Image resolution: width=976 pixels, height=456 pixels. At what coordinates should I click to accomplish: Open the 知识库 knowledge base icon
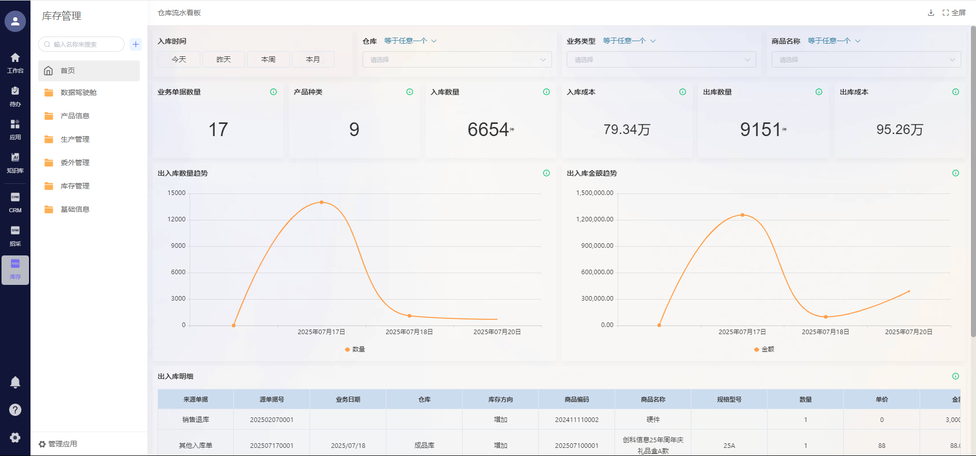(15, 163)
